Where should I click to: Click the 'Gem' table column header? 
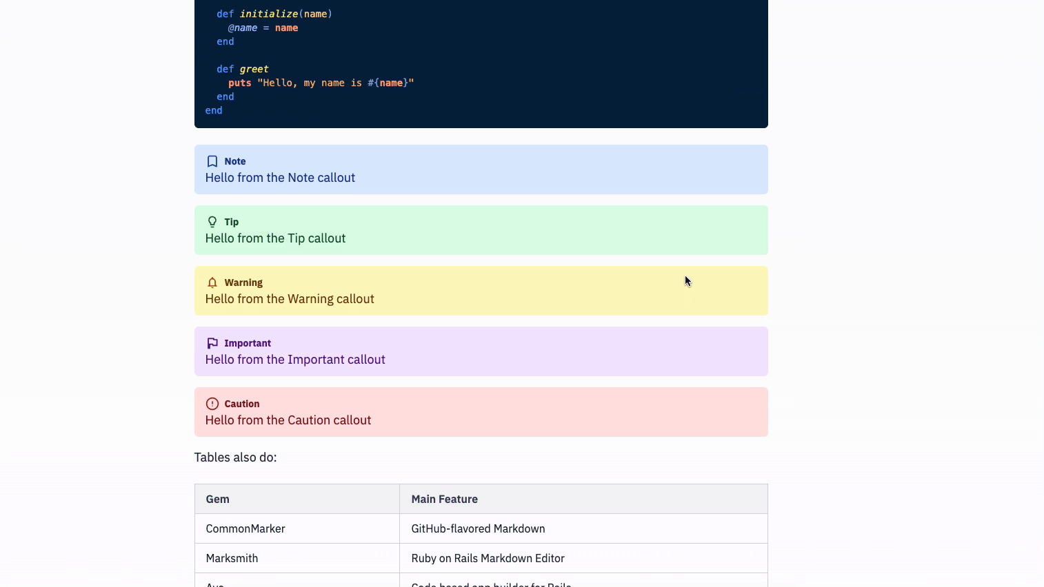pyautogui.click(x=218, y=500)
